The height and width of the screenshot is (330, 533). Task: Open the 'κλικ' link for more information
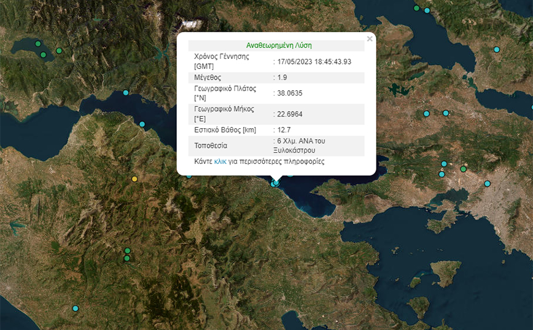(x=220, y=162)
